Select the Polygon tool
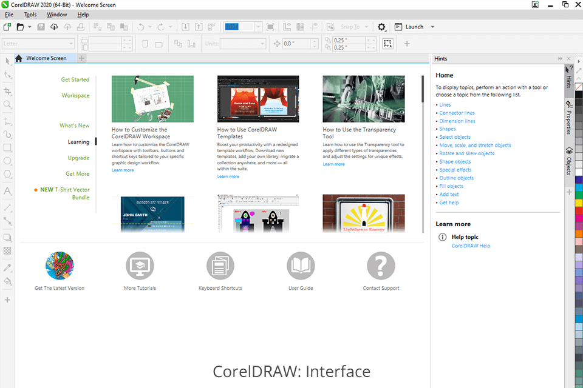The image size is (583, 388). pos(7,174)
